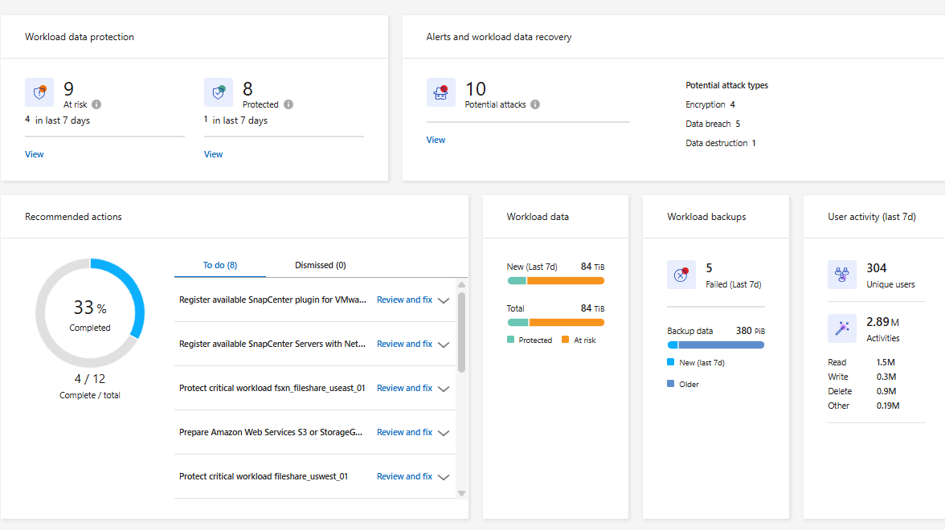This screenshot has width=945, height=530.
Task: Click the Unique users icon
Action: tap(842, 275)
